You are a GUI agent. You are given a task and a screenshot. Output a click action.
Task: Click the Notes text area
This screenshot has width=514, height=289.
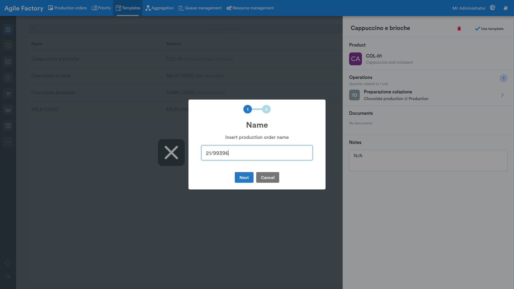pos(428,161)
